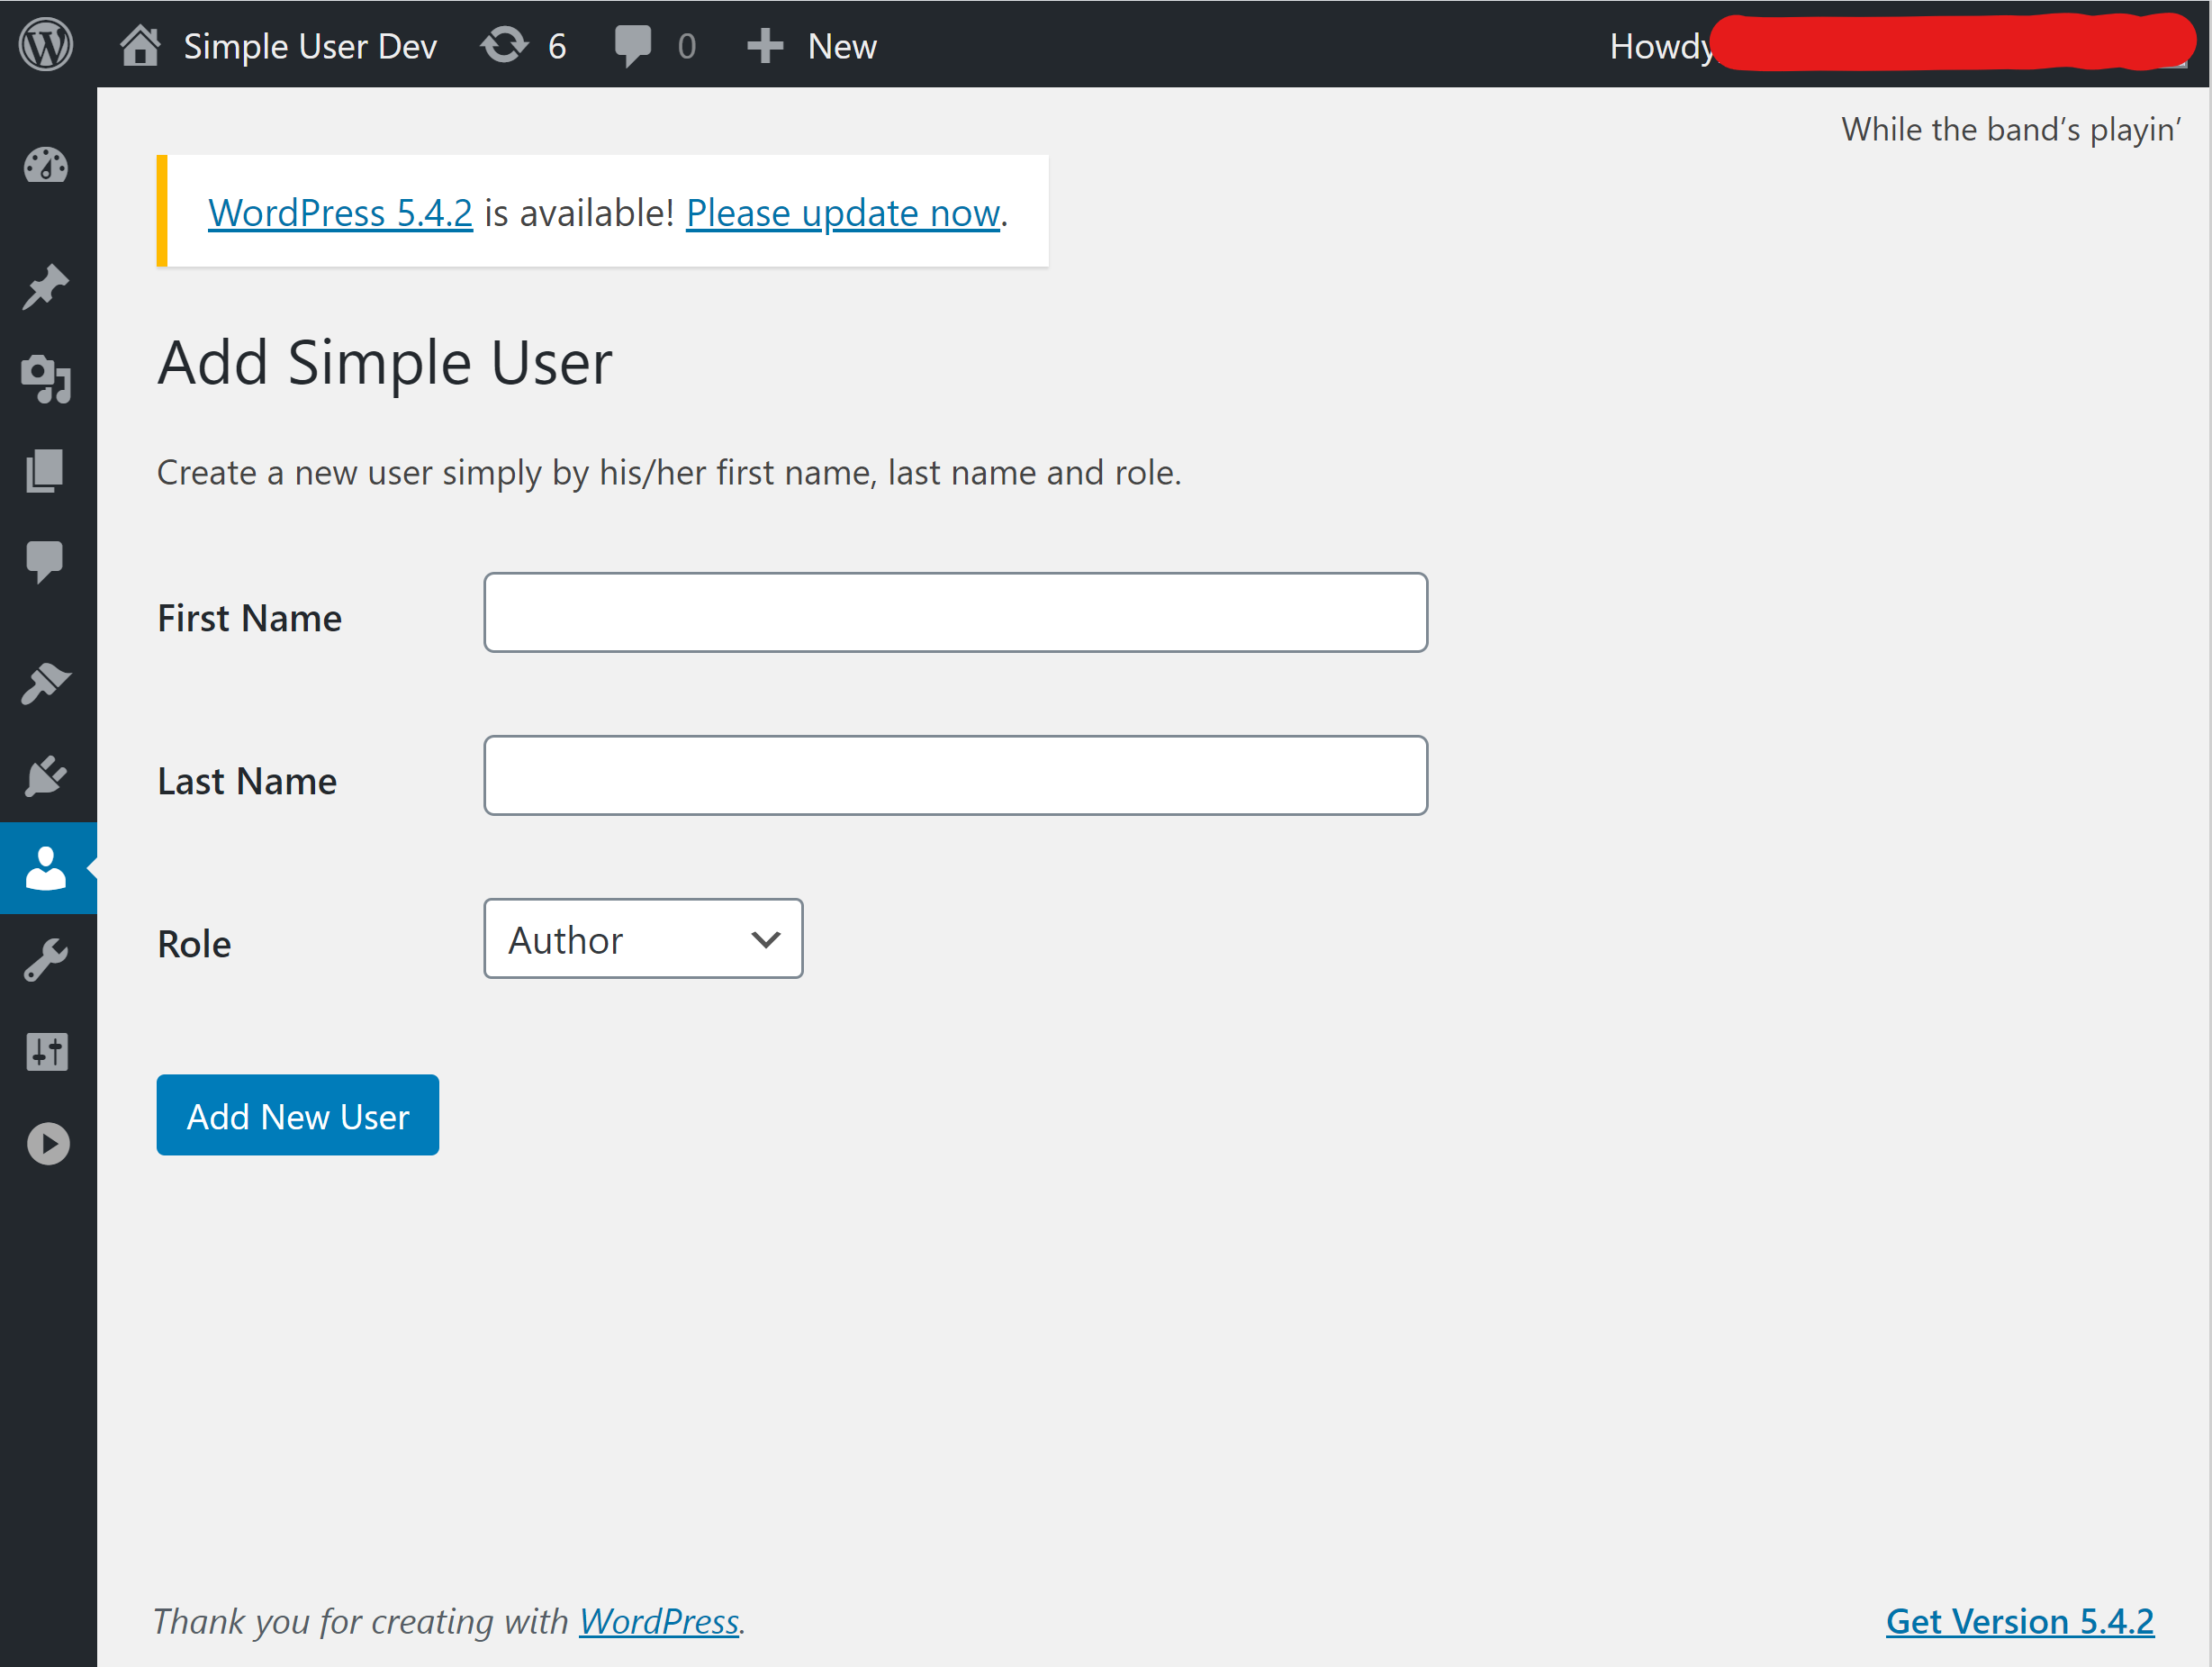Click the pages/documents icon in sidebar
Image resolution: width=2212 pixels, height=1667 pixels.
(x=47, y=471)
